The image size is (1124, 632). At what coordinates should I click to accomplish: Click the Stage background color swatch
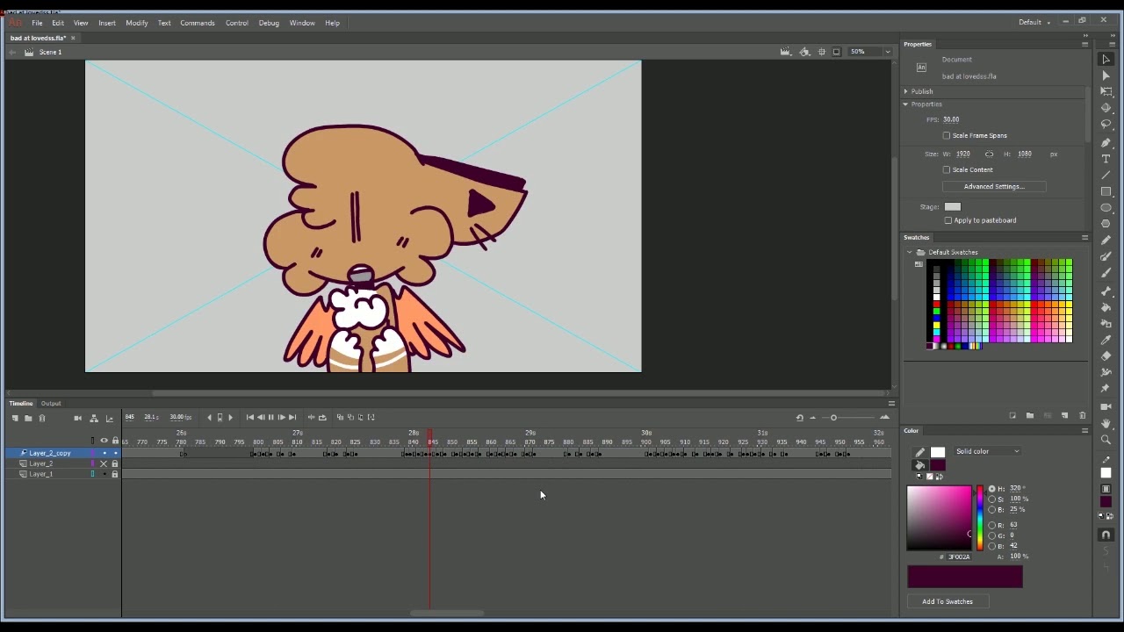(x=953, y=207)
